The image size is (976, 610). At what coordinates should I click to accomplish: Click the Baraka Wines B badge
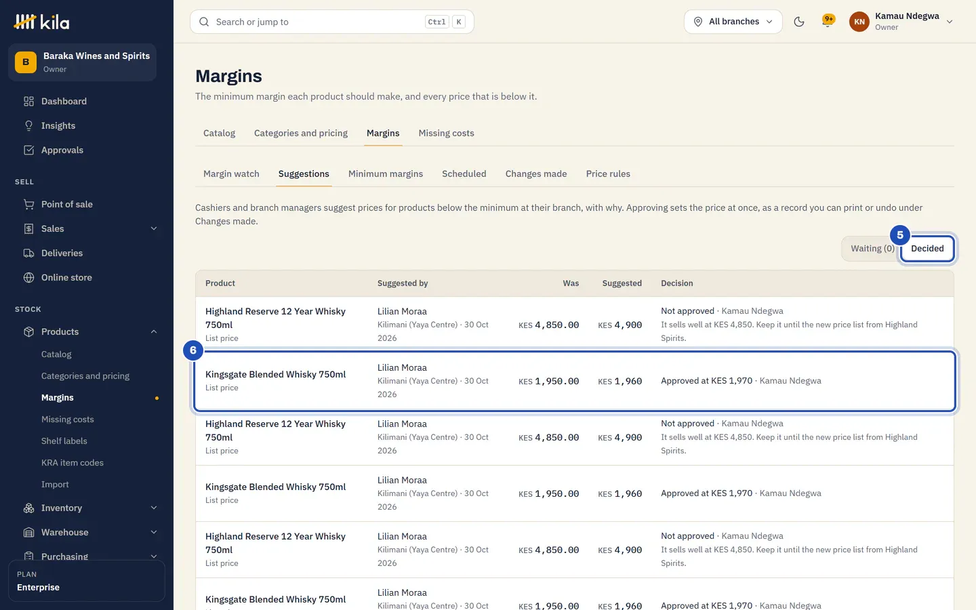tap(26, 62)
